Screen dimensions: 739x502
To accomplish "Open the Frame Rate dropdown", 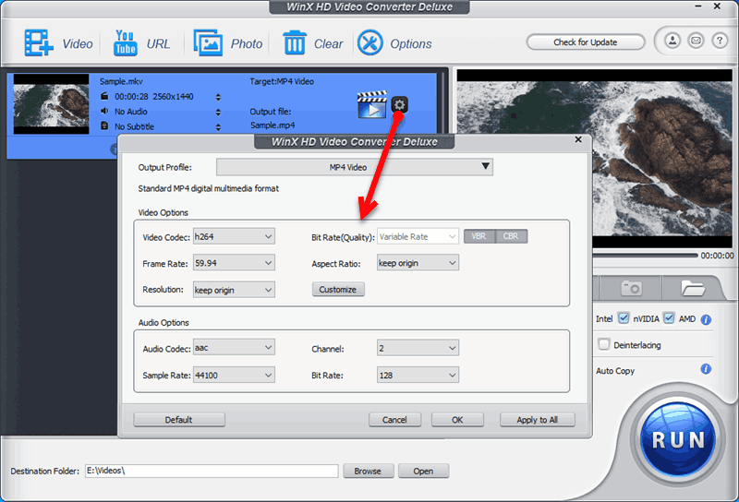I will click(234, 263).
